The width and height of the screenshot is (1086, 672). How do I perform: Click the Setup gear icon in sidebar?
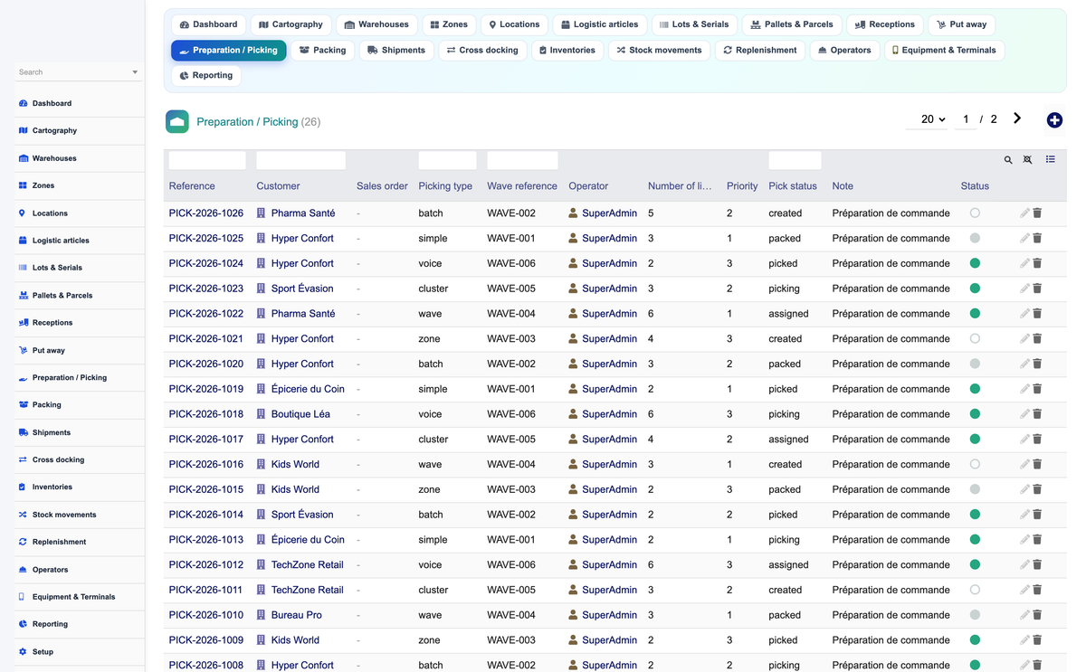[x=23, y=652]
